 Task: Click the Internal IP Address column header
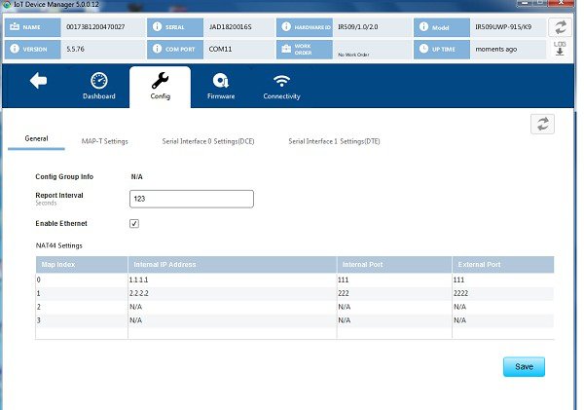point(233,264)
